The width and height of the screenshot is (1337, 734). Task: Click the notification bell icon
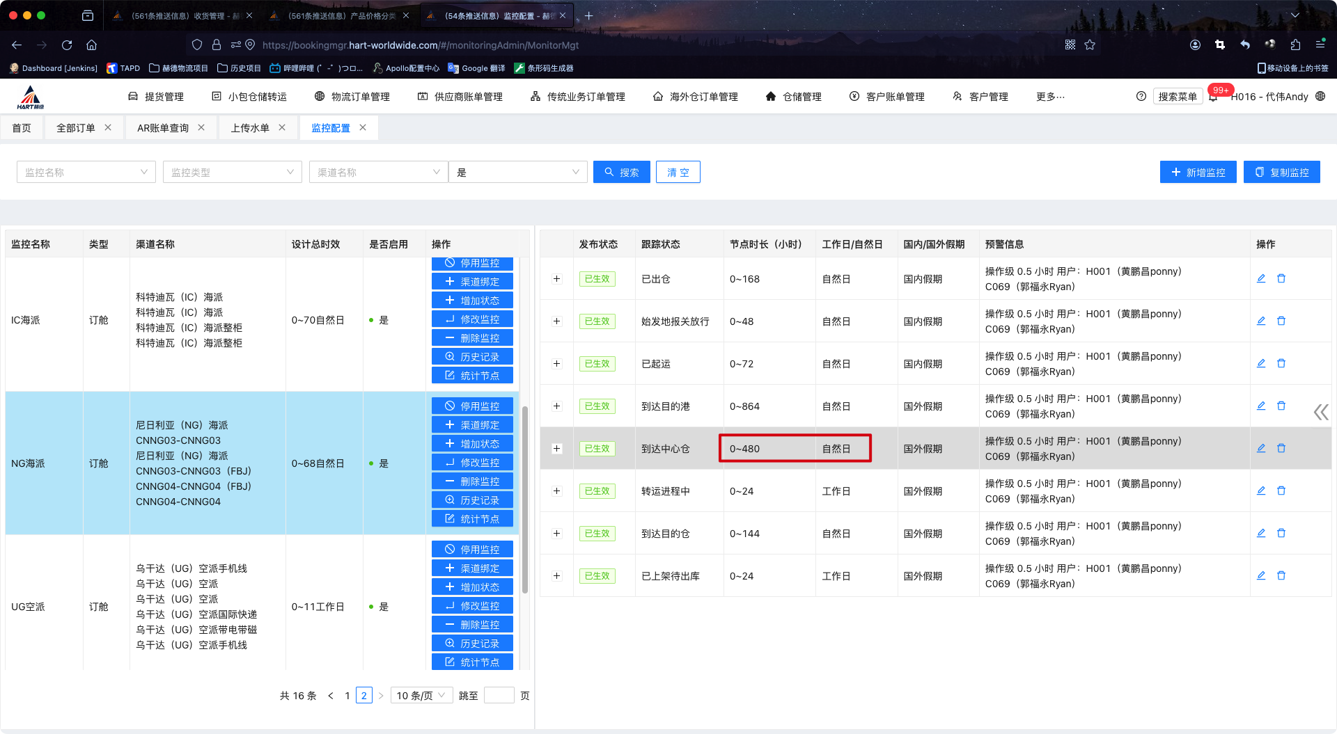click(x=1213, y=97)
